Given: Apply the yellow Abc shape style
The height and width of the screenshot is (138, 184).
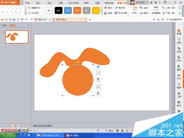Looking at the screenshot, I should pos(96,11).
